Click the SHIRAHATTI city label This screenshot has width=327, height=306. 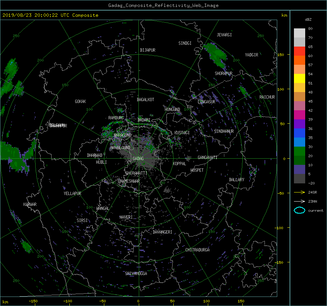[x=136, y=173]
